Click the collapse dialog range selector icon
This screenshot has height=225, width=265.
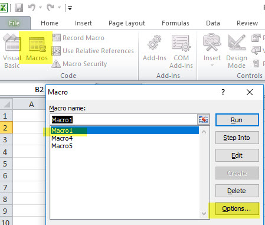tap(203, 119)
